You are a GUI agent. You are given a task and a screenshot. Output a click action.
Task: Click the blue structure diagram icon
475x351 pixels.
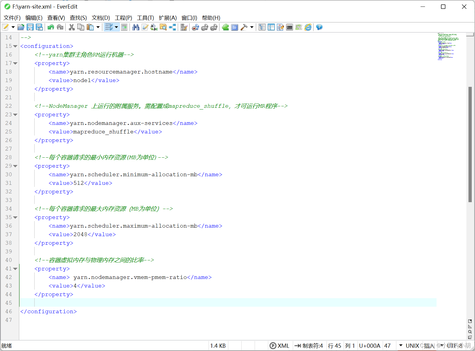172,27
